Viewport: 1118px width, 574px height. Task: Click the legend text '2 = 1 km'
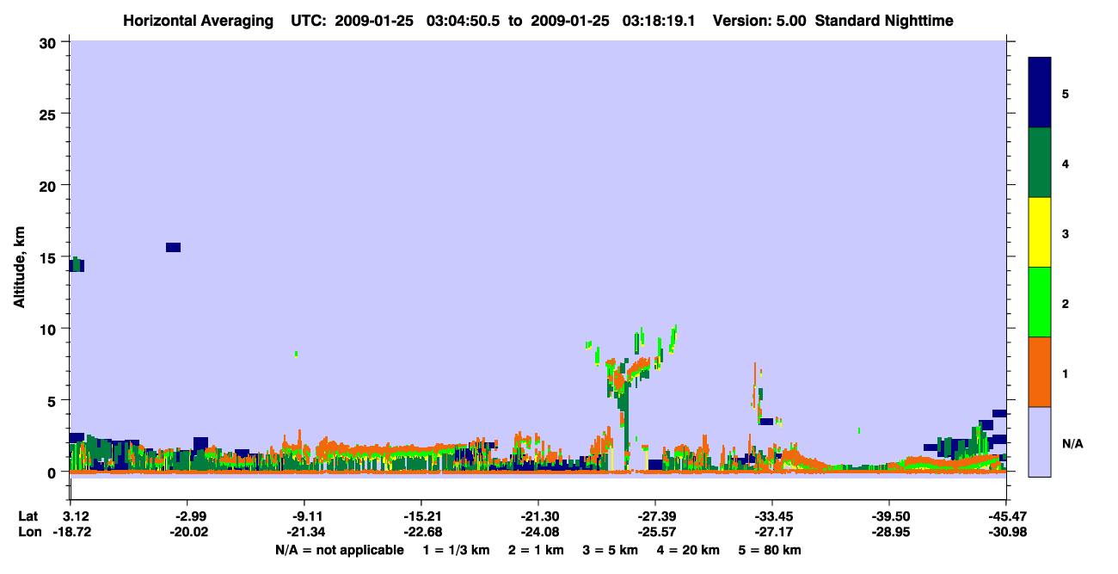pyautogui.click(x=537, y=550)
